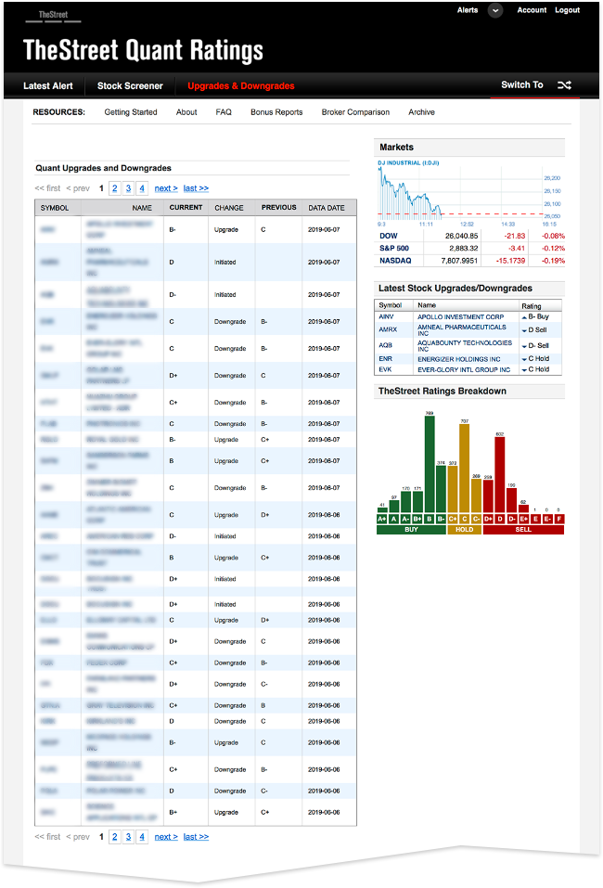Open the FAQ resource link
The height and width of the screenshot is (888, 603).
click(x=224, y=112)
